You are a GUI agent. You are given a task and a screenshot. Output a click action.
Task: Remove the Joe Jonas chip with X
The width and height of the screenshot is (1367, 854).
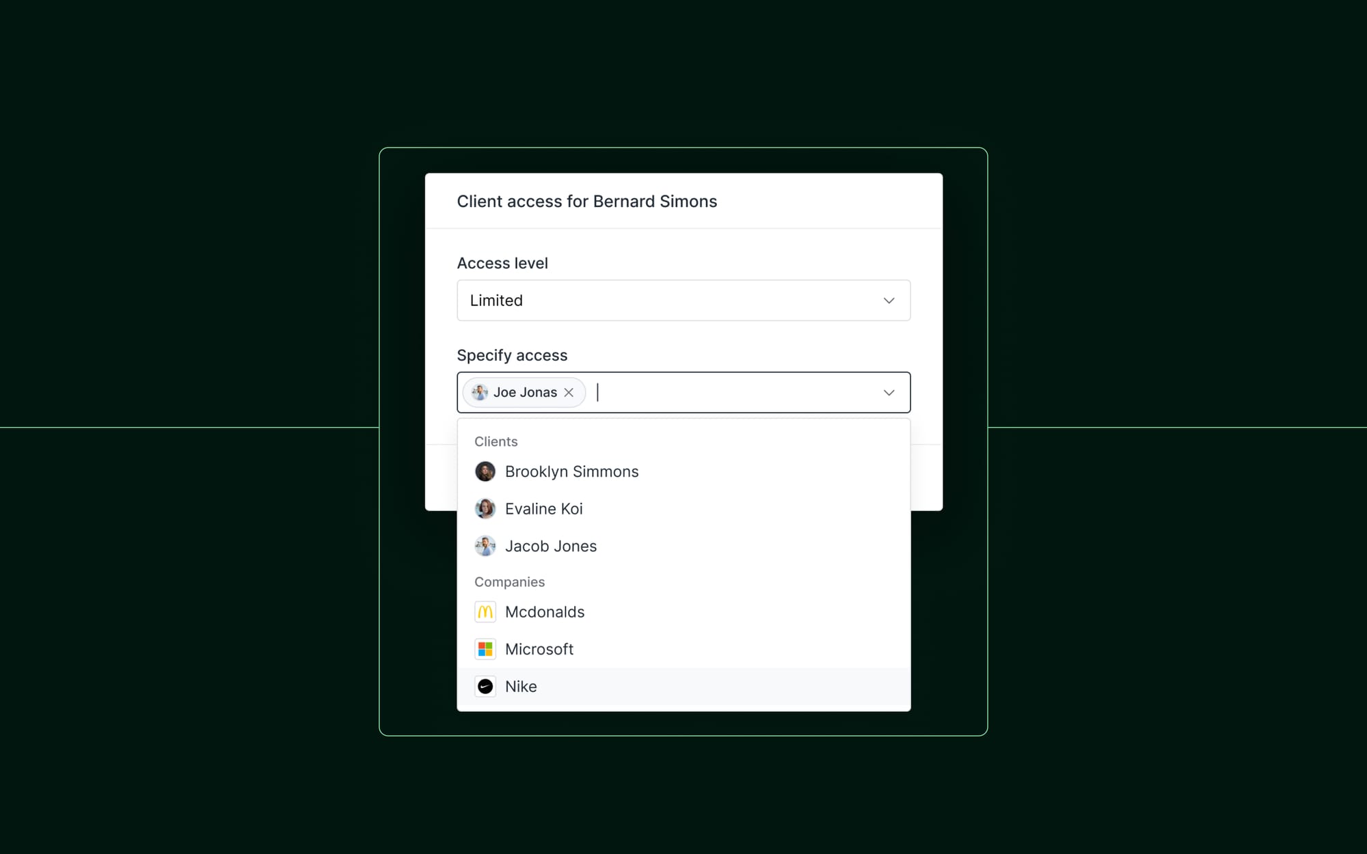(569, 392)
